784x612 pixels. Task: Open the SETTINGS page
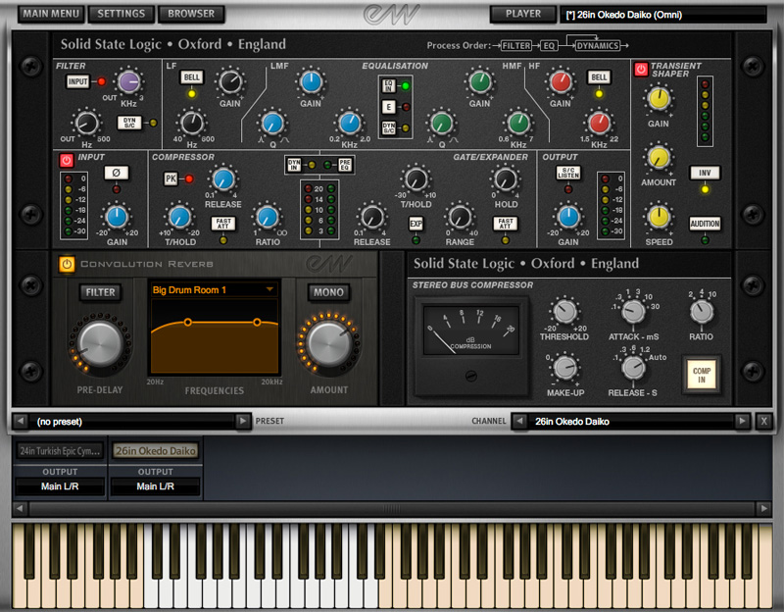(x=121, y=14)
